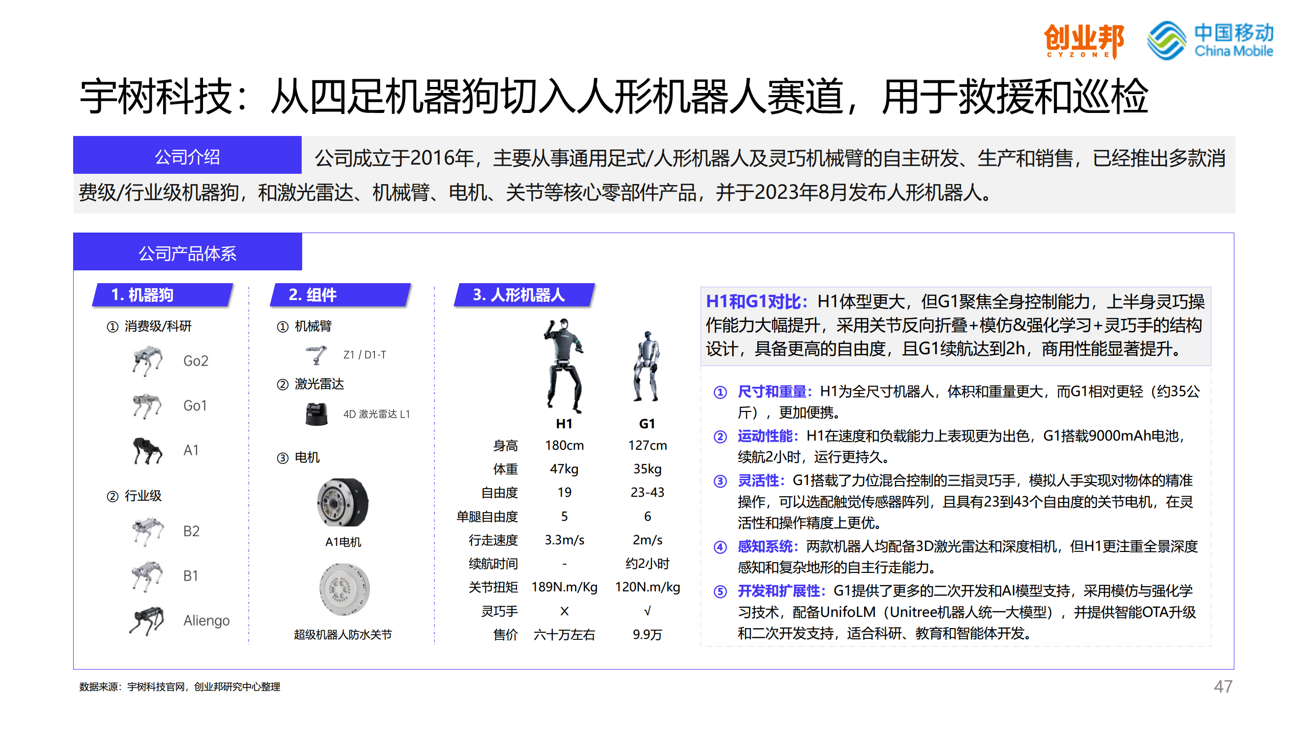Click the 'A1电机' caption
This screenshot has width=1309, height=736.
coord(343,542)
